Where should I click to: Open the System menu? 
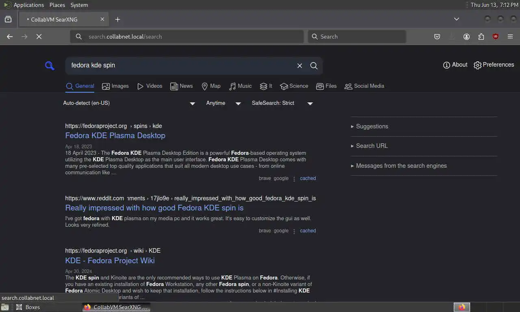79,5
